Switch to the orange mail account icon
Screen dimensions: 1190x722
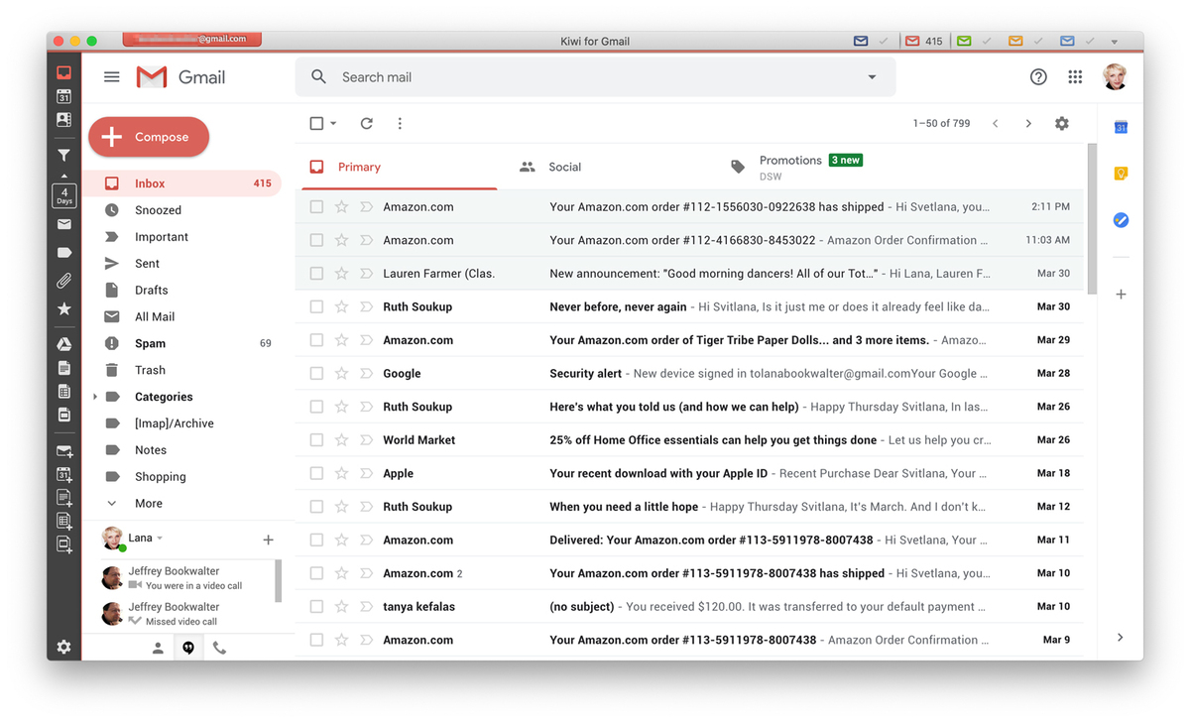point(1015,41)
